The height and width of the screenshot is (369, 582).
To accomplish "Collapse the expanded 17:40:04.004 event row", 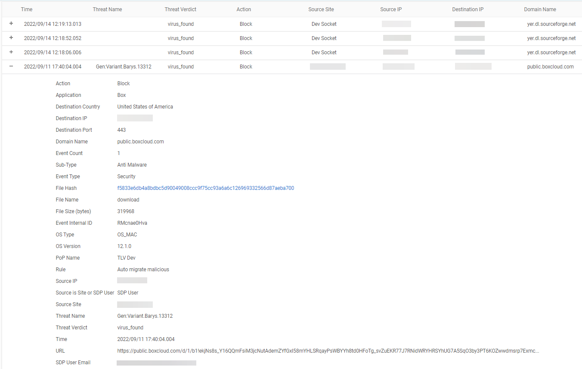I will pyautogui.click(x=11, y=66).
